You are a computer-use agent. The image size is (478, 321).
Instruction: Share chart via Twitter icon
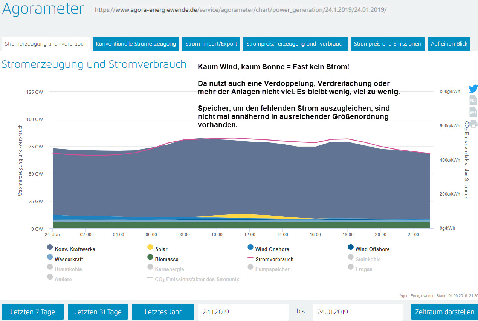coord(473,89)
